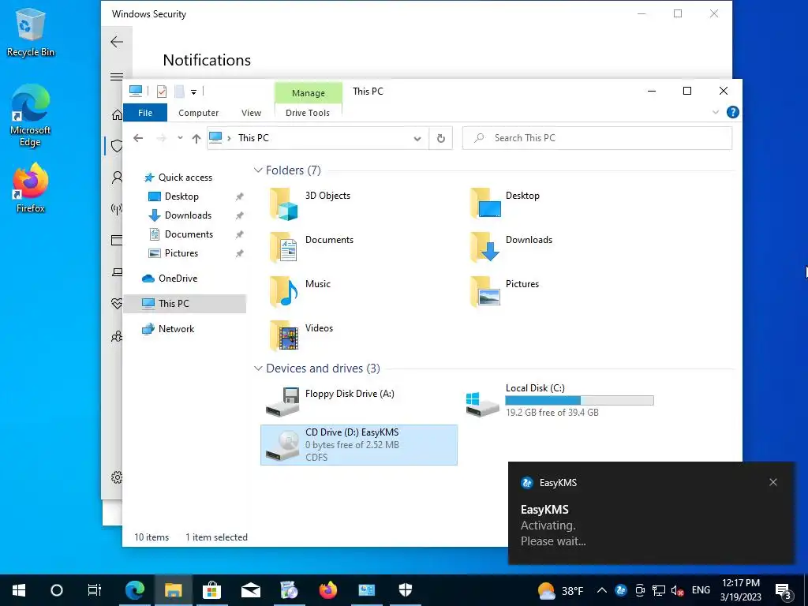Select Network in navigation pane

168,329
